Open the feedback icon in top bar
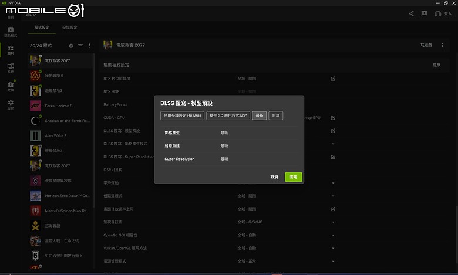458x275 pixels. [x=424, y=13]
